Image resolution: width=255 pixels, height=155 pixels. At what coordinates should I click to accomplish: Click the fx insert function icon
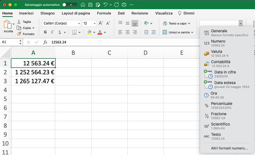45,42
